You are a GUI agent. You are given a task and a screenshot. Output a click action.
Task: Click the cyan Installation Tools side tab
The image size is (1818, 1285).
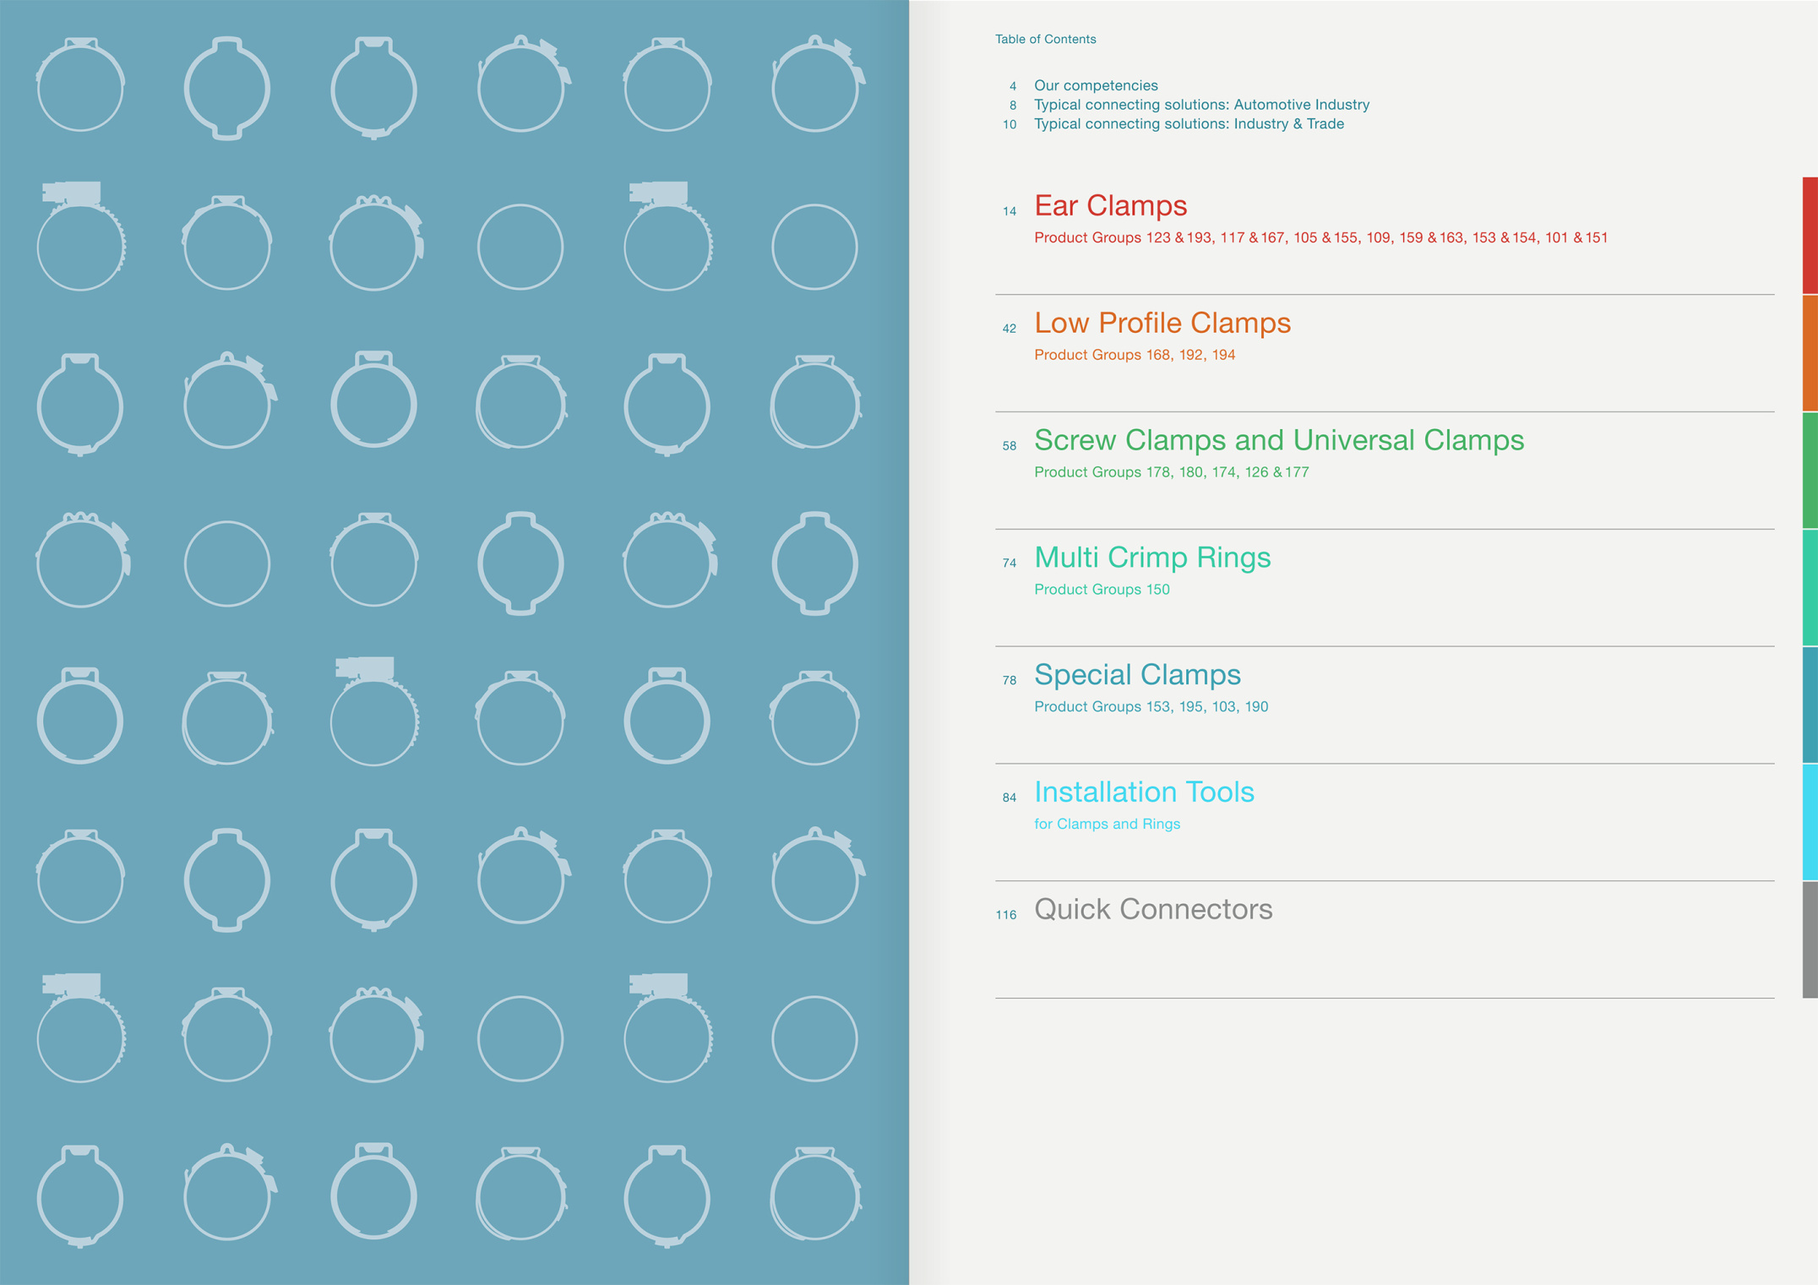click(1810, 822)
